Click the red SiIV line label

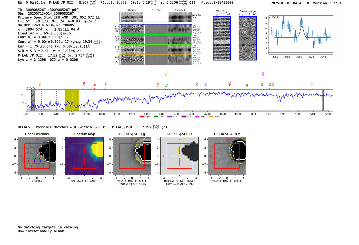(158, 86)
